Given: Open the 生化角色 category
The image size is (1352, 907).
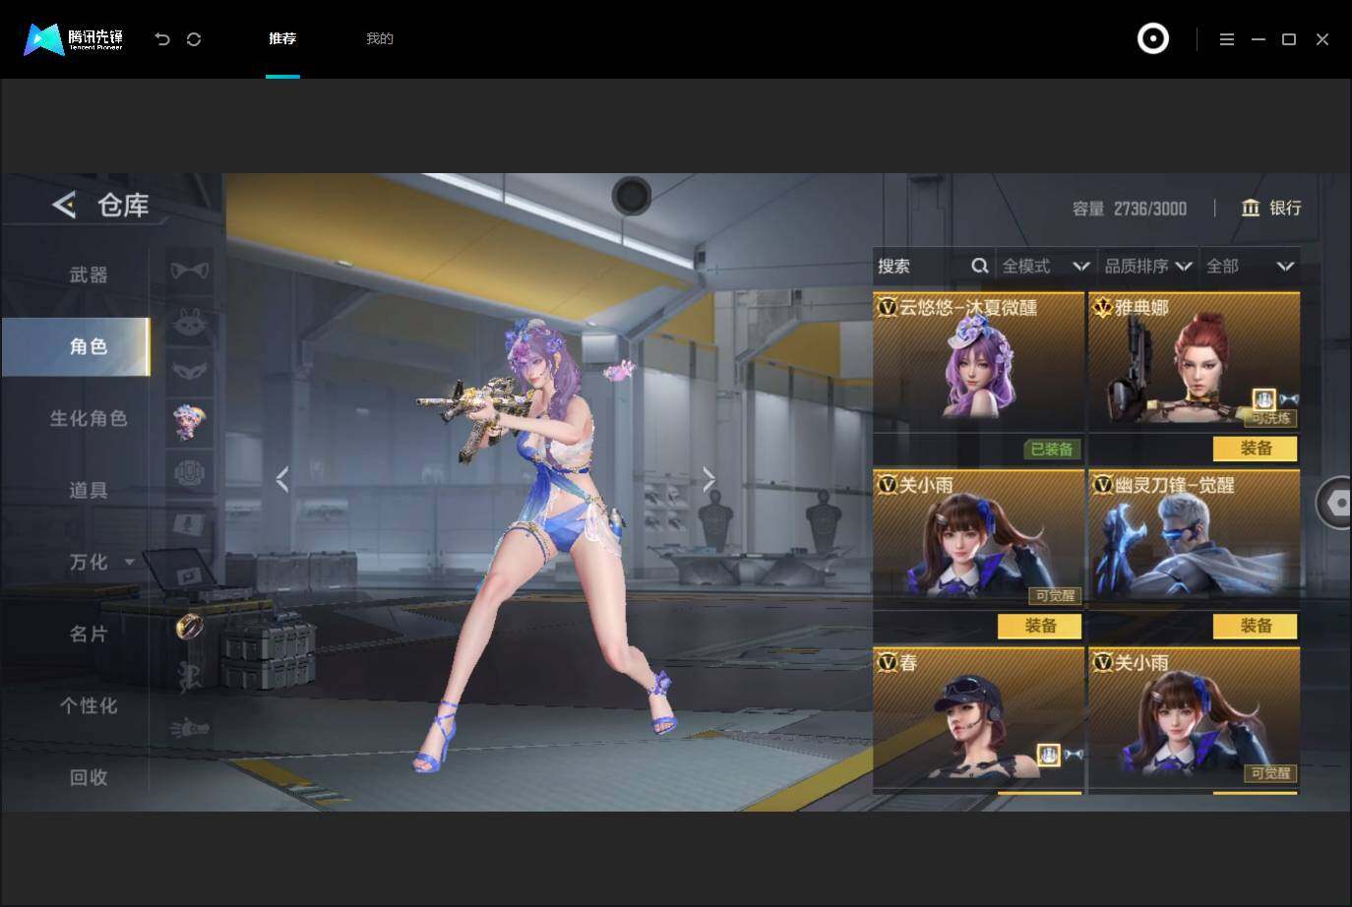Looking at the screenshot, I should point(89,419).
